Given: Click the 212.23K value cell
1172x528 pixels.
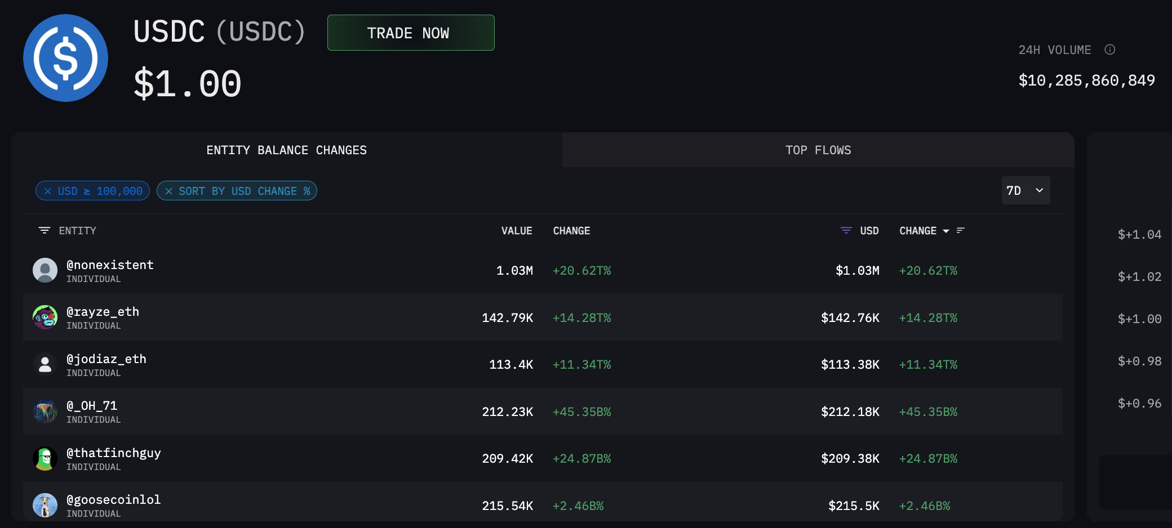Looking at the screenshot, I should 507,412.
